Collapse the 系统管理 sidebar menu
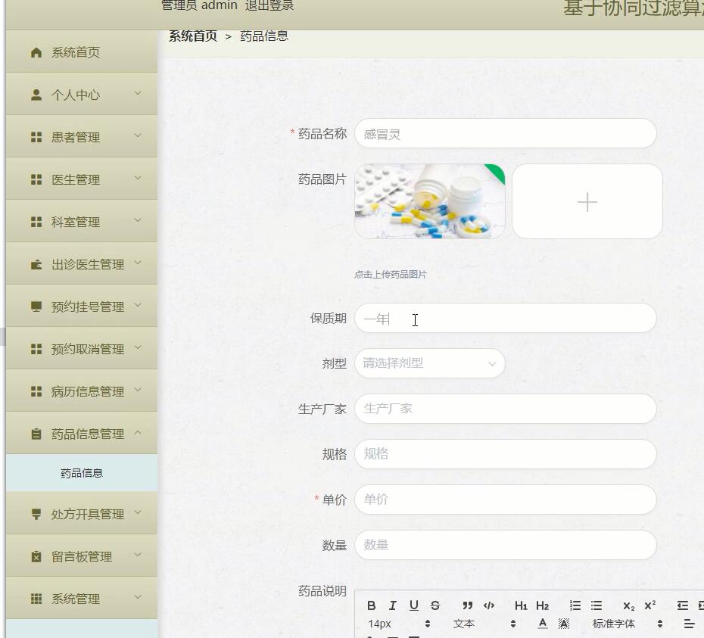Image resolution: width=704 pixels, height=638 pixels. coord(81,598)
